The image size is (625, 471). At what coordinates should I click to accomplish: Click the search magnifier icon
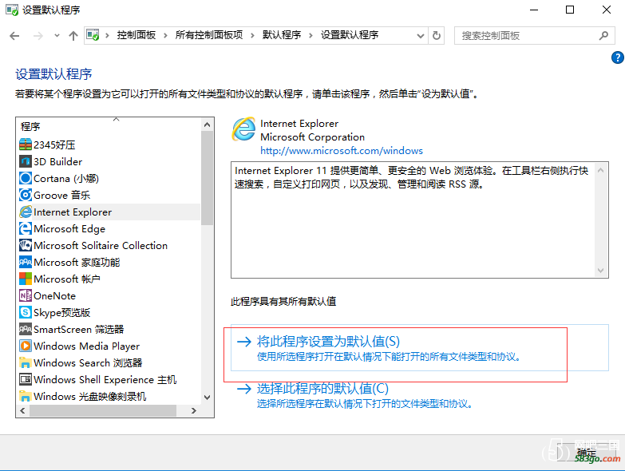pyautogui.click(x=603, y=35)
